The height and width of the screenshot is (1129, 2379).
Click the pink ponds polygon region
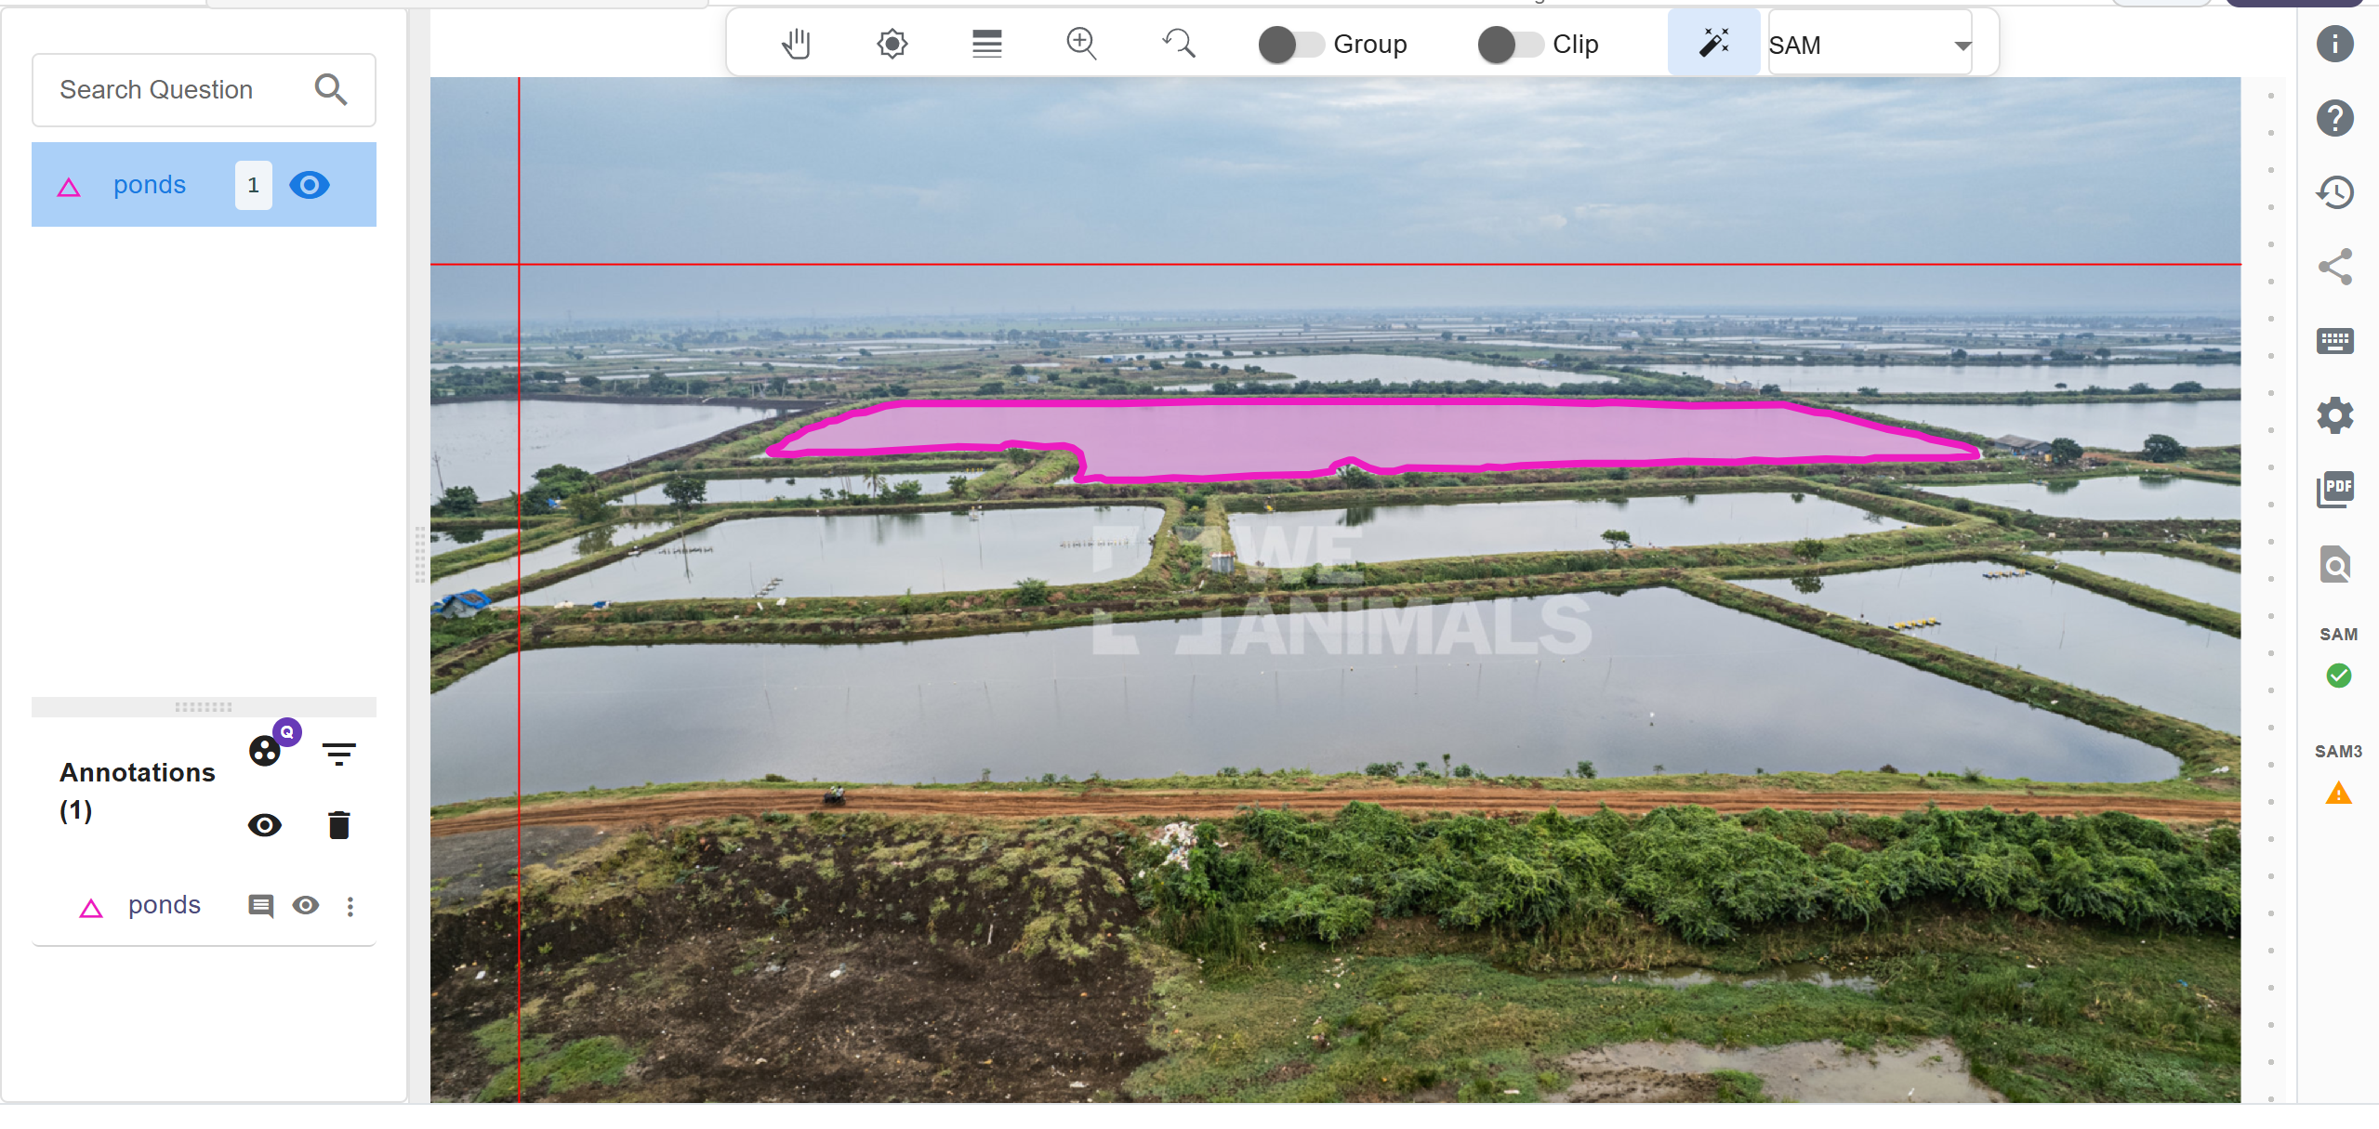coord(1394,432)
